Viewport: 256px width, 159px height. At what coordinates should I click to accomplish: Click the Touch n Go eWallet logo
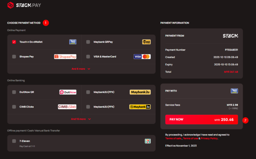click(x=73, y=42)
